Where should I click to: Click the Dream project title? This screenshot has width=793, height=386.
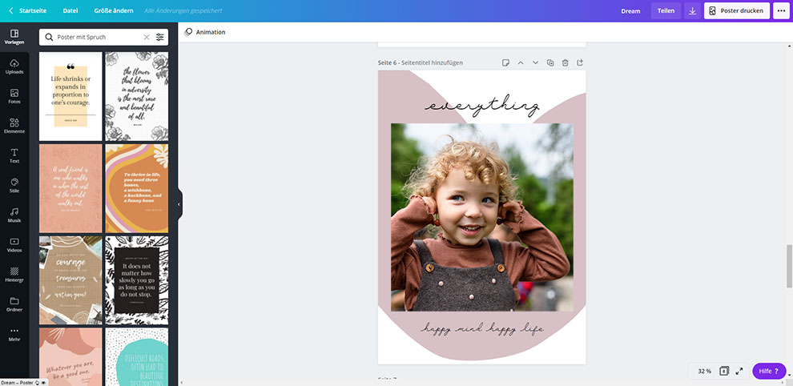[x=630, y=10]
